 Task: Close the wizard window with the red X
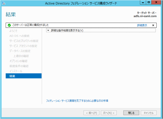[156, 2]
